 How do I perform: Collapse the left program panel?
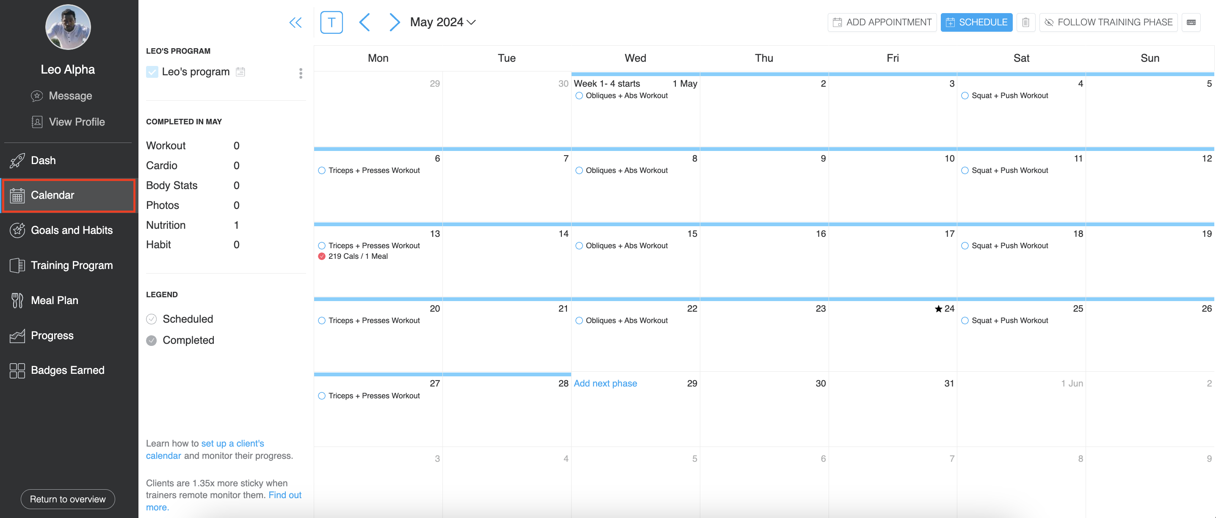(x=296, y=22)
